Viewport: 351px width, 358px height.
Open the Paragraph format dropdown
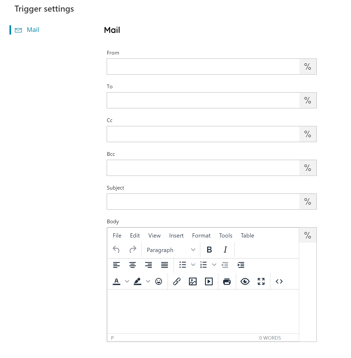click(171, 250)
